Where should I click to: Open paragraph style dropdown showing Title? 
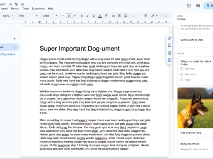pos(28,16)
